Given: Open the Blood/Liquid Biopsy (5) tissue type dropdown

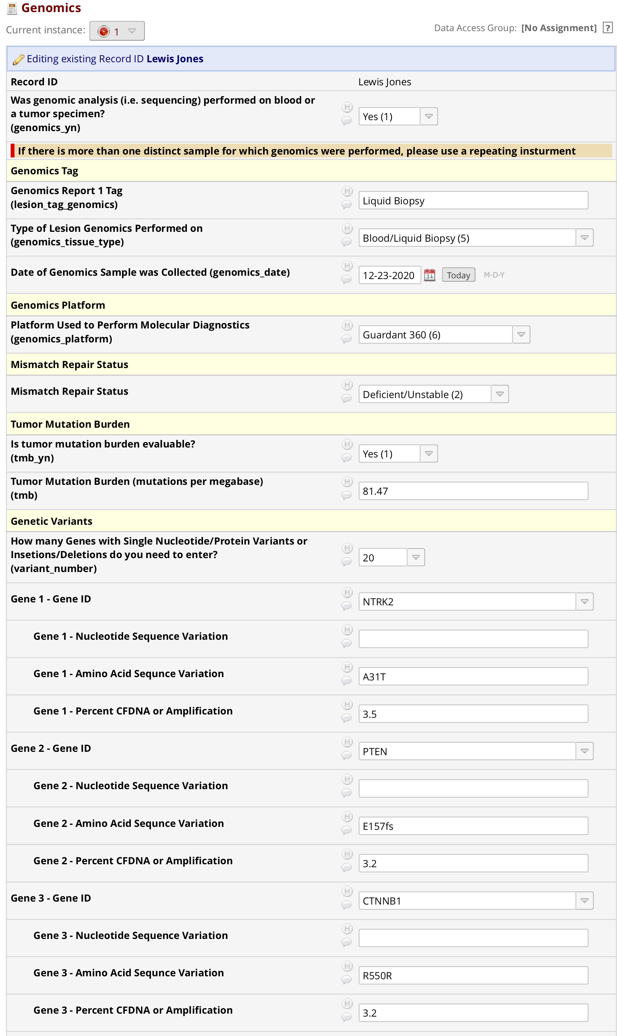Looking at the screenshot, I should (476, 238).
